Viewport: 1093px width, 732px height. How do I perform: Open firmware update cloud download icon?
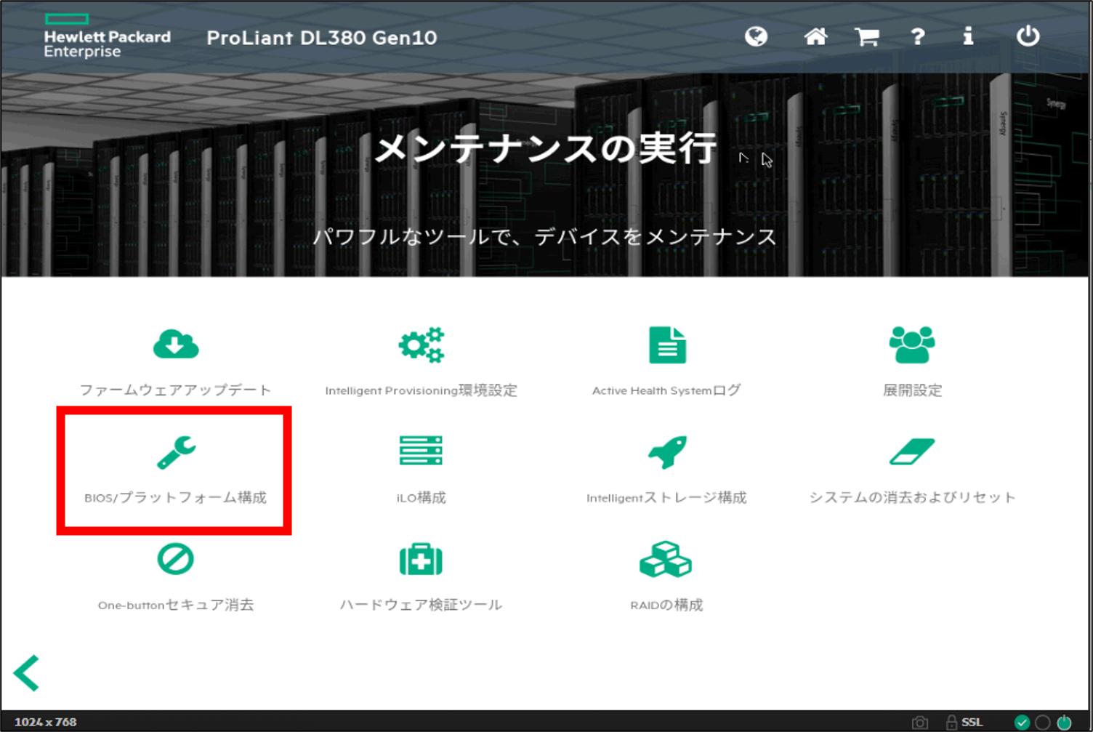[176, 344]
